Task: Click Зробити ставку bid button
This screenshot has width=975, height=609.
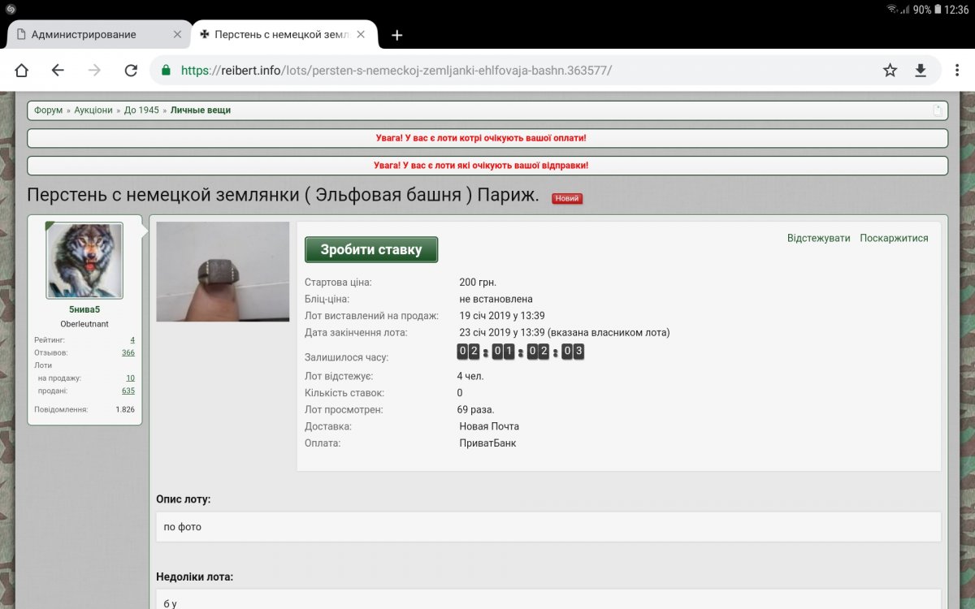Action: (371, 249)
